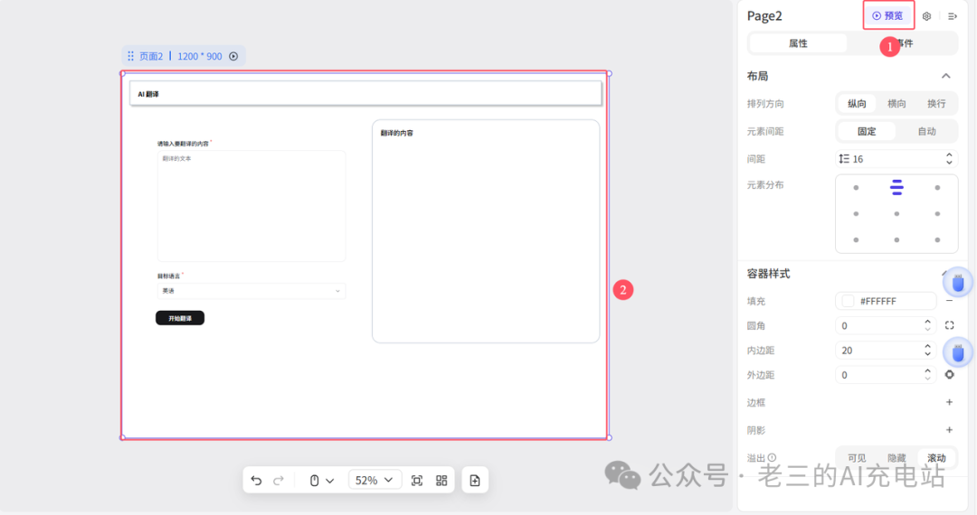The height and width of the screenshot is (515, 977).
Task: Select top-center element distribution option
Action: (x=896, y=187)
